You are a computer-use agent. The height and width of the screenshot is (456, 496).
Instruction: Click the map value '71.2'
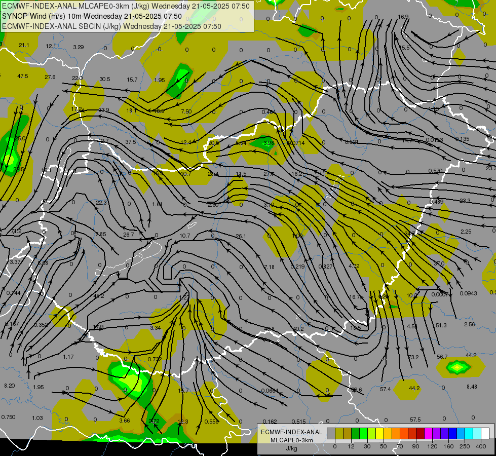coord(16,232)
